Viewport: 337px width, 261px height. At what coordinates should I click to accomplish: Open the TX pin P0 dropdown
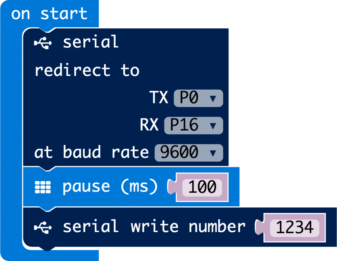(x=198, y=98)
